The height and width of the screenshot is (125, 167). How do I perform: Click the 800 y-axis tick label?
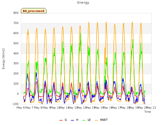16,13
